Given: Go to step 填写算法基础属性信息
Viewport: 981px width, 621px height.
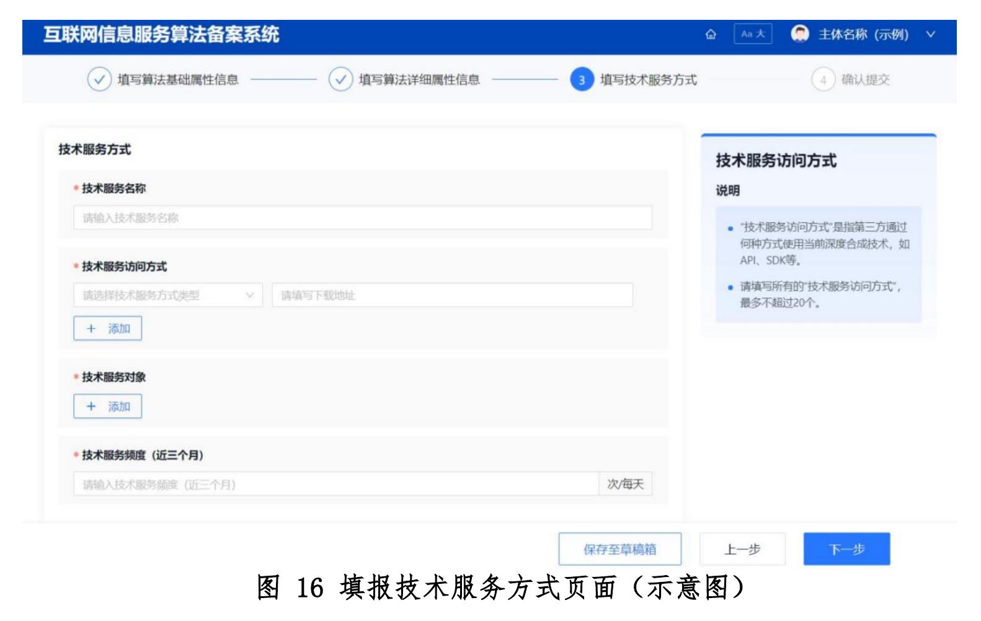Looking at the screenshot, I should [178, 79].
